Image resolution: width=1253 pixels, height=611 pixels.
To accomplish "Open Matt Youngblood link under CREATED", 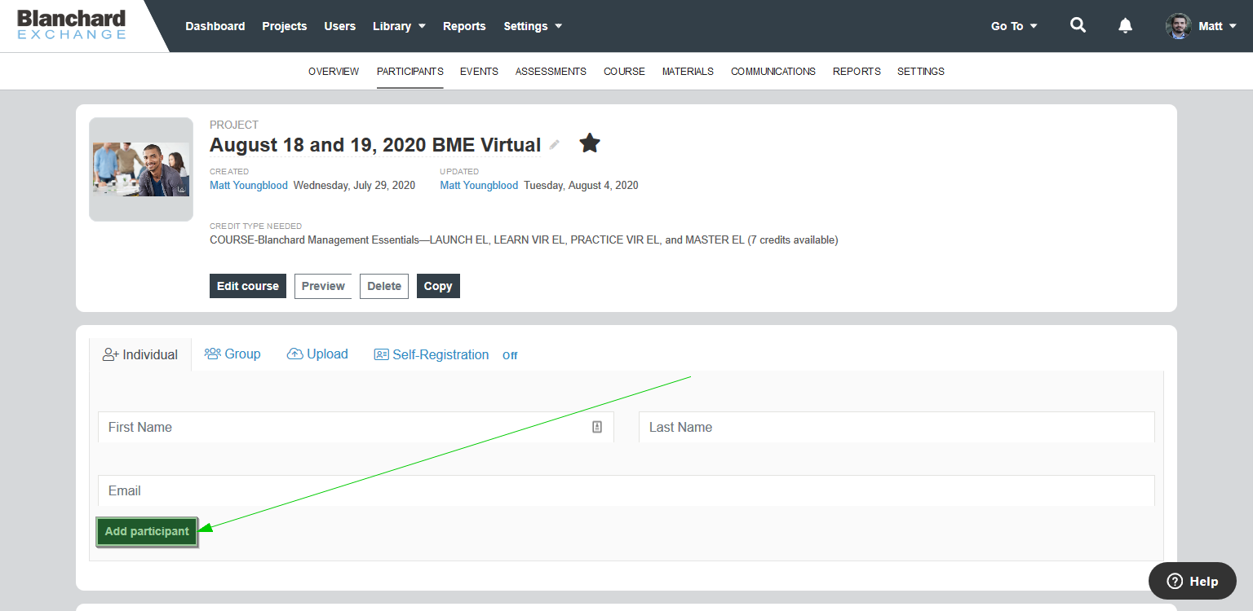I will 249,185.
